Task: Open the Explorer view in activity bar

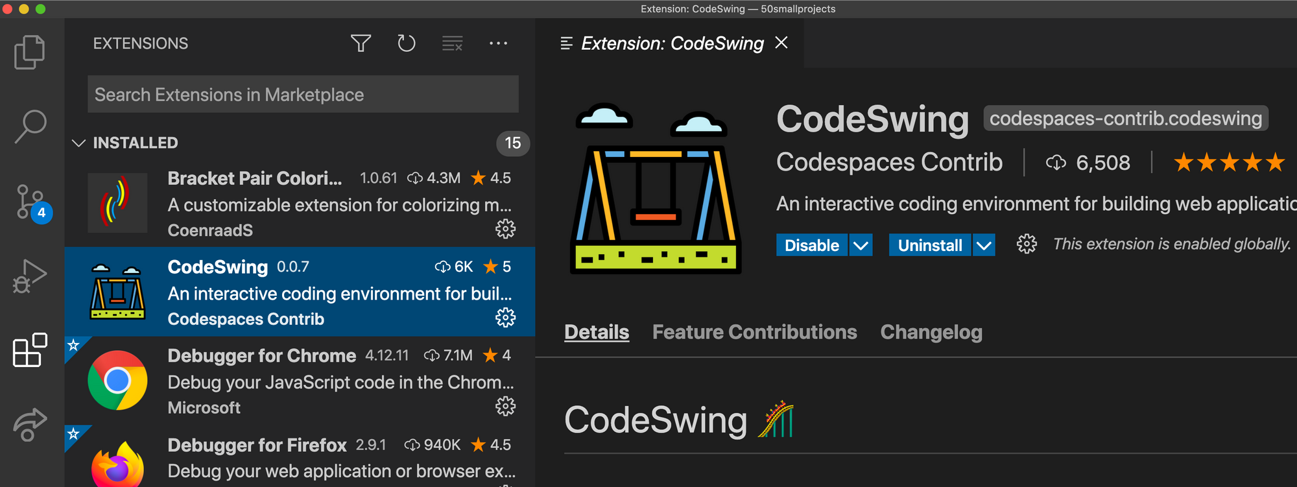Action: [30, 52]
